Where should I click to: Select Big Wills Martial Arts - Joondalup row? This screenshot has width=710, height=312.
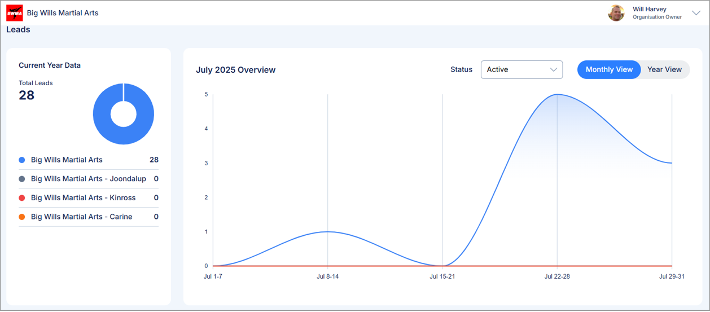[89, 179]
